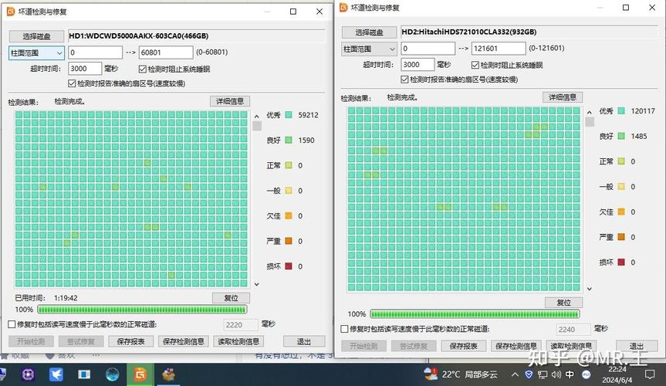Click 复位 button in HD2 window
The height and width of the screenshot is (386, 666).
[x=563, y=303]
